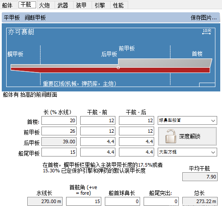Click the 后甲板 干舷-前 field
Screen dimensions: 222x211
pos(98,142)
